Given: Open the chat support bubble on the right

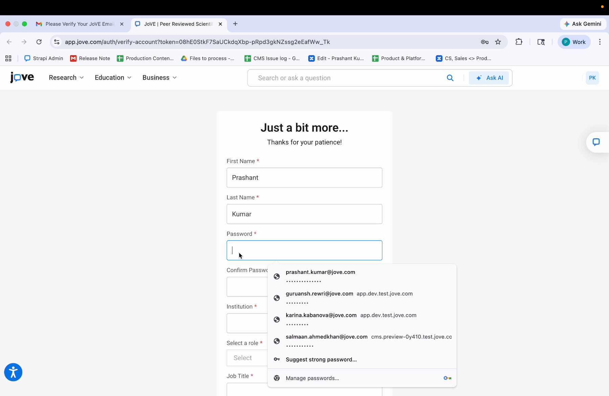Looking at the screenshot, I should tap(597, 142).
